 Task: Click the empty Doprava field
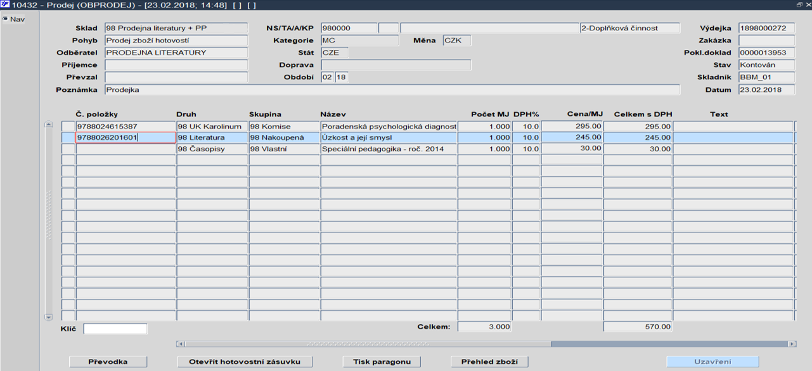coord(396,65)
